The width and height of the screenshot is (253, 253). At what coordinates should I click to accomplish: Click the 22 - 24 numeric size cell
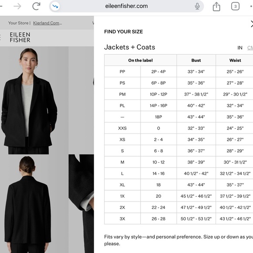point(158,207)
